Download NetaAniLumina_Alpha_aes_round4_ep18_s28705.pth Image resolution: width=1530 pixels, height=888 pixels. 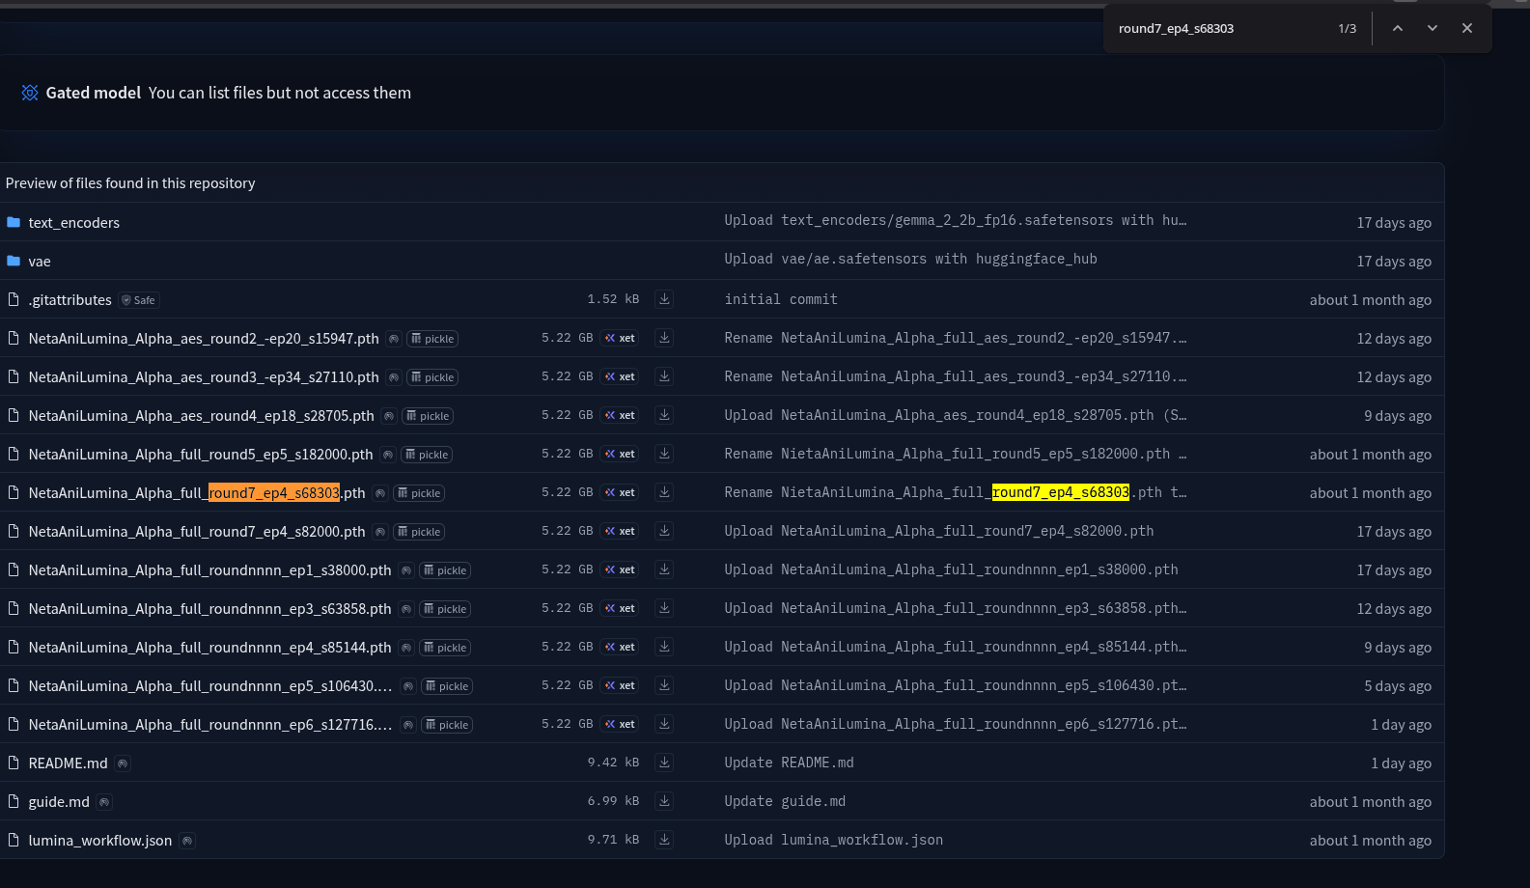(x=664, y=415)
